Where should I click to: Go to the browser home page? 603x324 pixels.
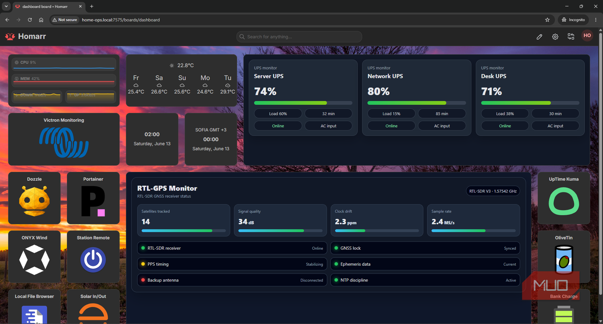pos(41,20)
